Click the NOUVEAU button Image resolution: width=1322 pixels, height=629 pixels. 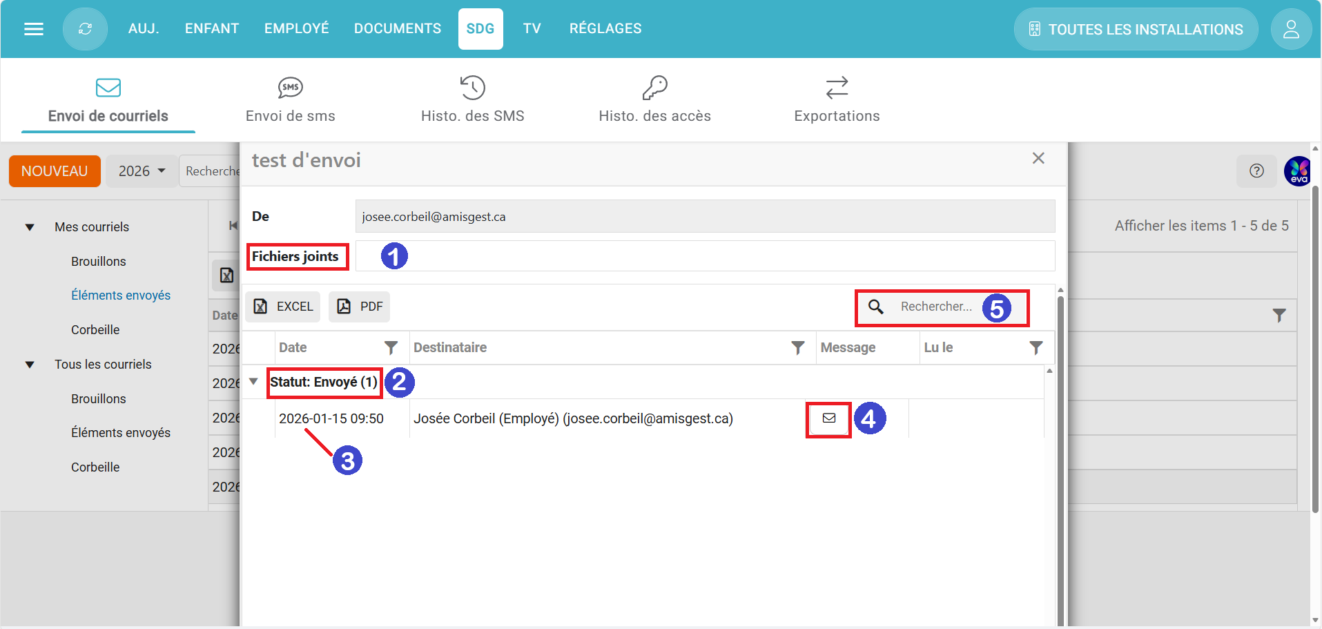pyautogui.click(x=55, y=171)
